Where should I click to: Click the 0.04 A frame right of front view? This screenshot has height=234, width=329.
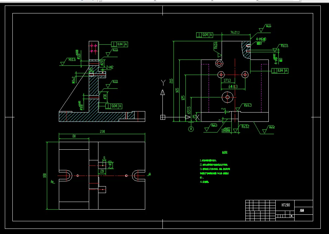tap(280, 71)
